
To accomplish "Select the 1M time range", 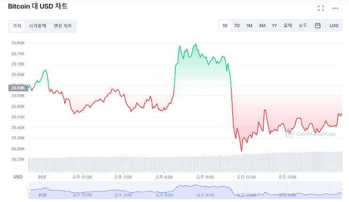I will [249, 26].
